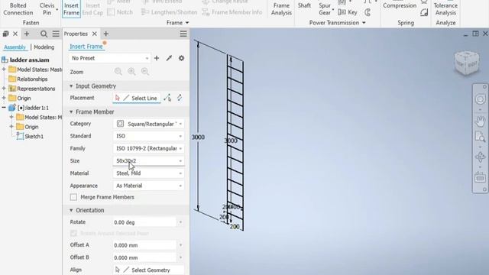Click the full navigation wheel icon
Viewport: 489px width, 275px height.
coord(481,99)
